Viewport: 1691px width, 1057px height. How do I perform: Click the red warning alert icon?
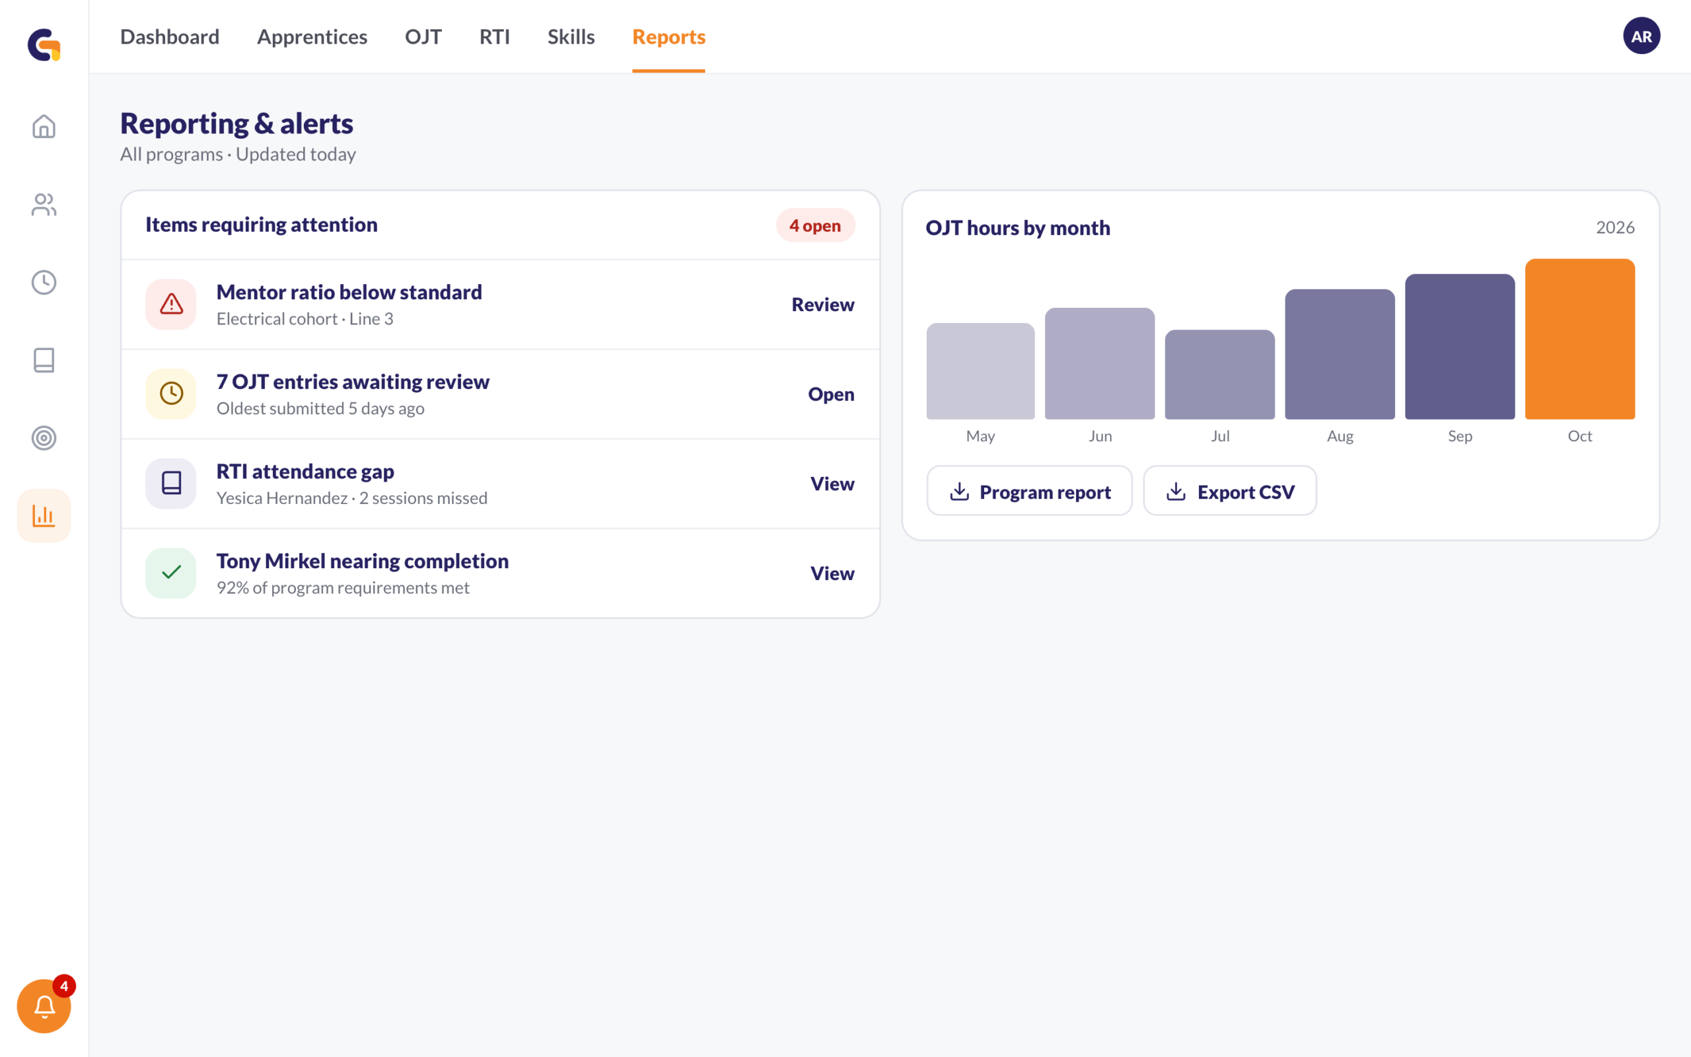[x=171, y=304]
